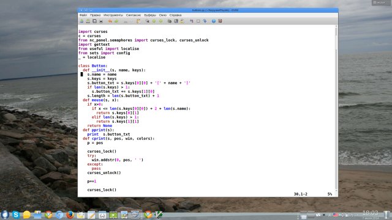This screenshot has height=220, width=392.
Task: Open Skype from the taskbar
Action: point(16,215)
